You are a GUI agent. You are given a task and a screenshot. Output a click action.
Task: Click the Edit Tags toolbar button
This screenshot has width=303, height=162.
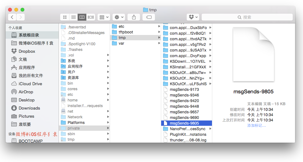(149, 17)
